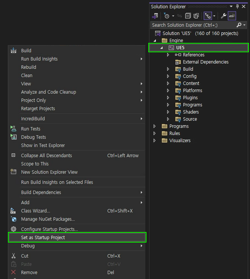Viewport: 250px width, 279px height.
Task: Toggle Show All Files icon
Action: click(196, 16)
